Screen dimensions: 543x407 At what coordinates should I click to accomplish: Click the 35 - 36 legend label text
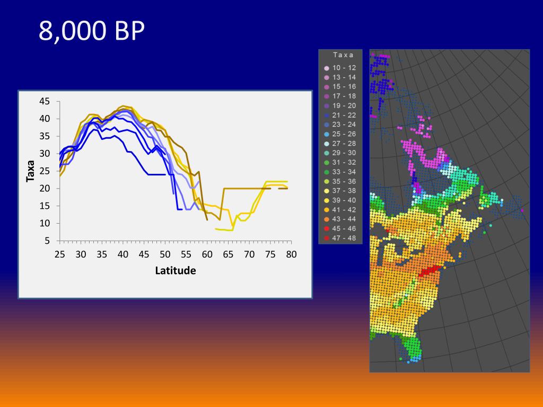[344, 181]
